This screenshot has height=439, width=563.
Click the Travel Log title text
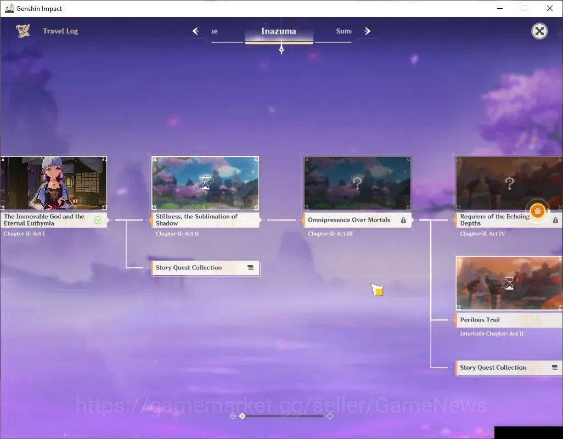60,31
